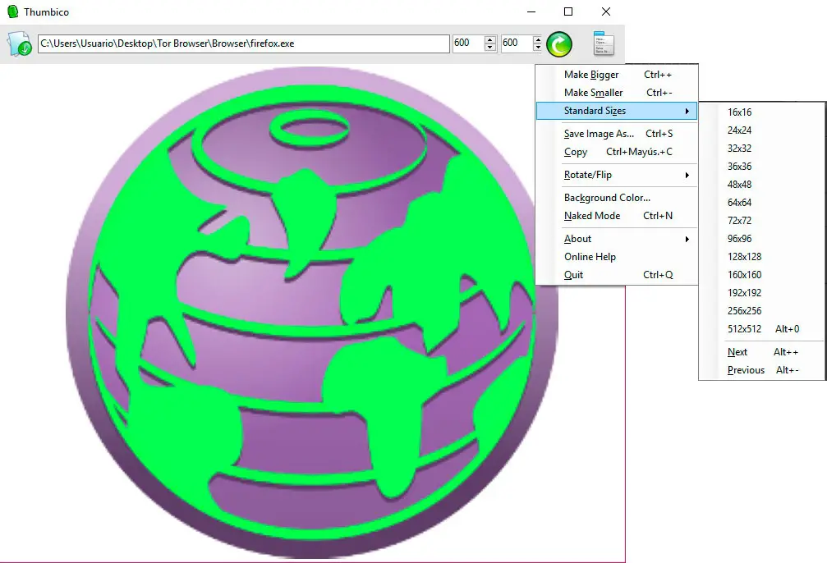Pick the 160x160 standard size
The height and width of the screenshot is (563, 827).
[x=761, y=275]
